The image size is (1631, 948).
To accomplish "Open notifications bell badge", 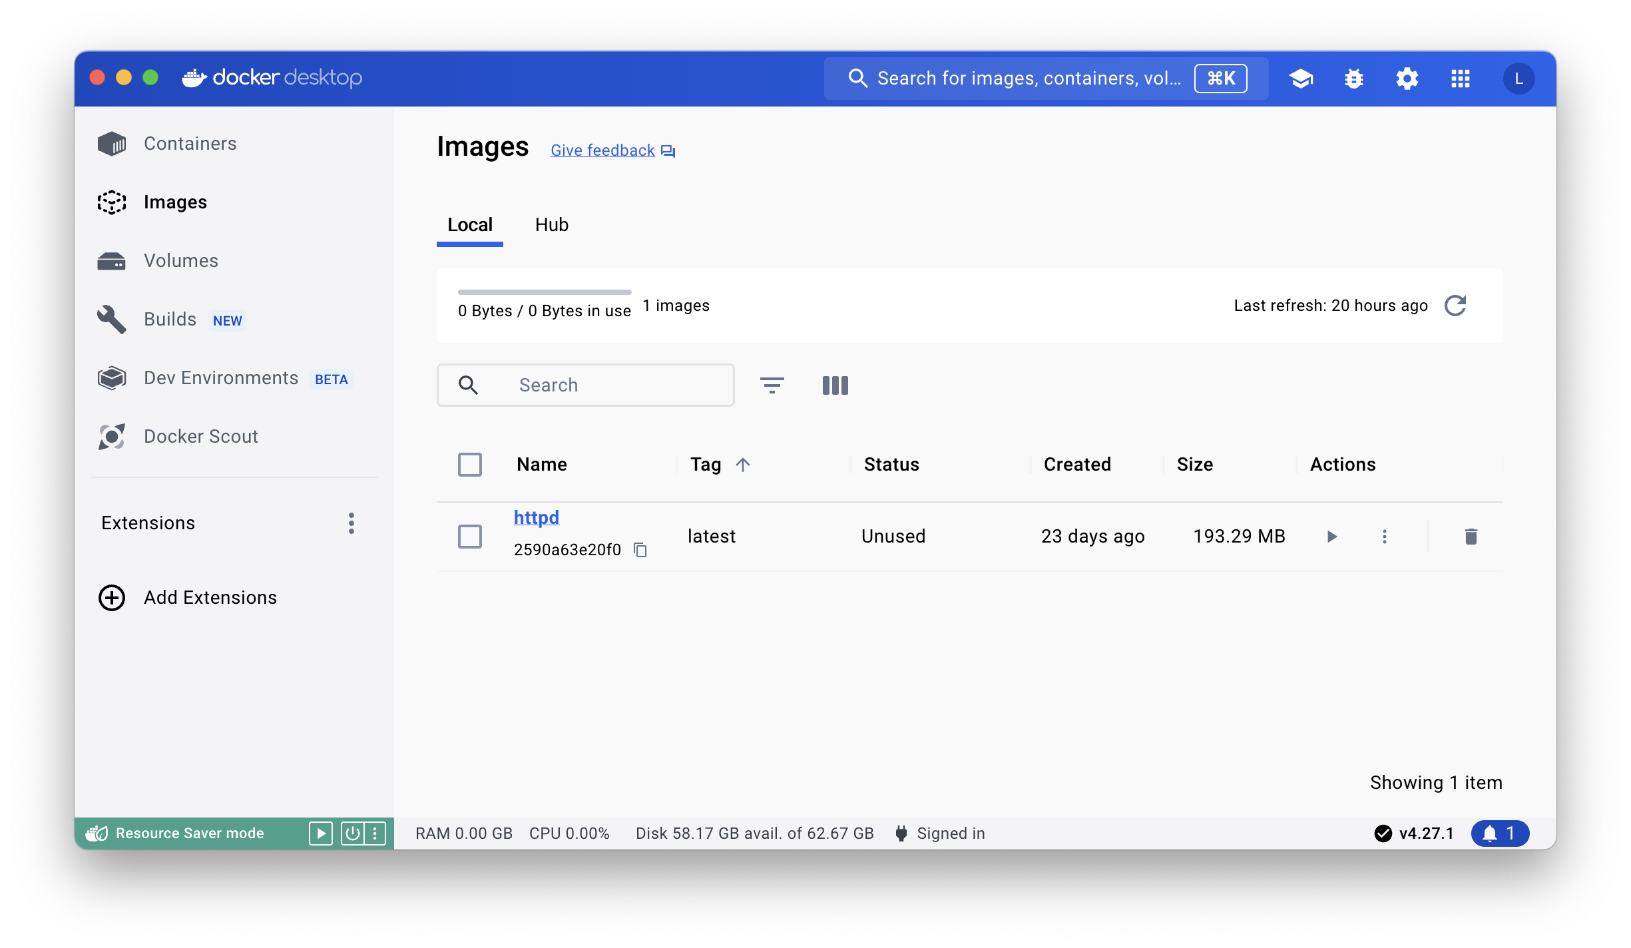I will (x=1500, y=833).
